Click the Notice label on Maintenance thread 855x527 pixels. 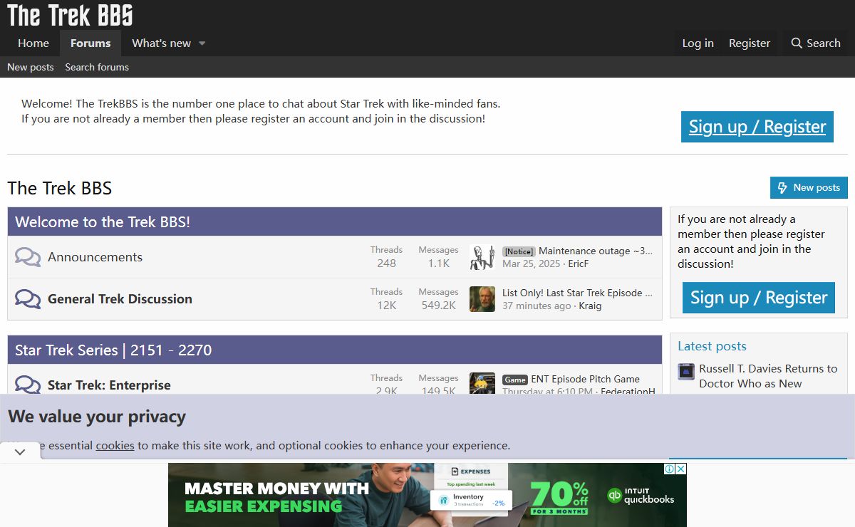tap(519, 251)
